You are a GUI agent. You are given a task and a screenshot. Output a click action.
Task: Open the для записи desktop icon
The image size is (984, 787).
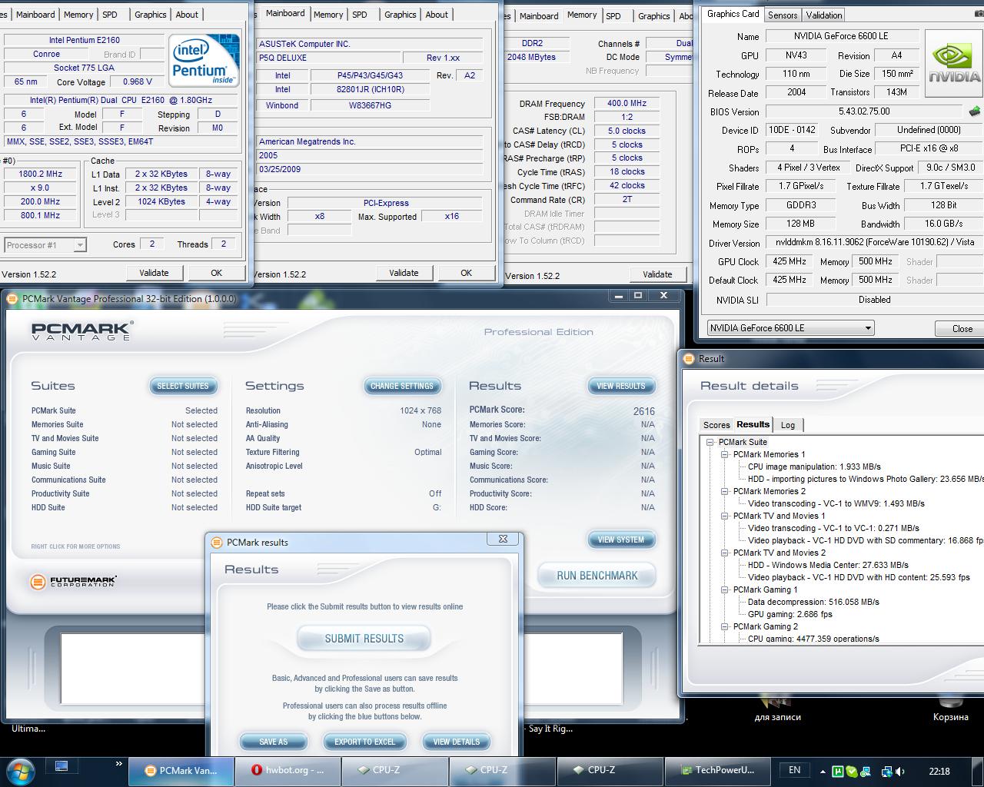777,709
